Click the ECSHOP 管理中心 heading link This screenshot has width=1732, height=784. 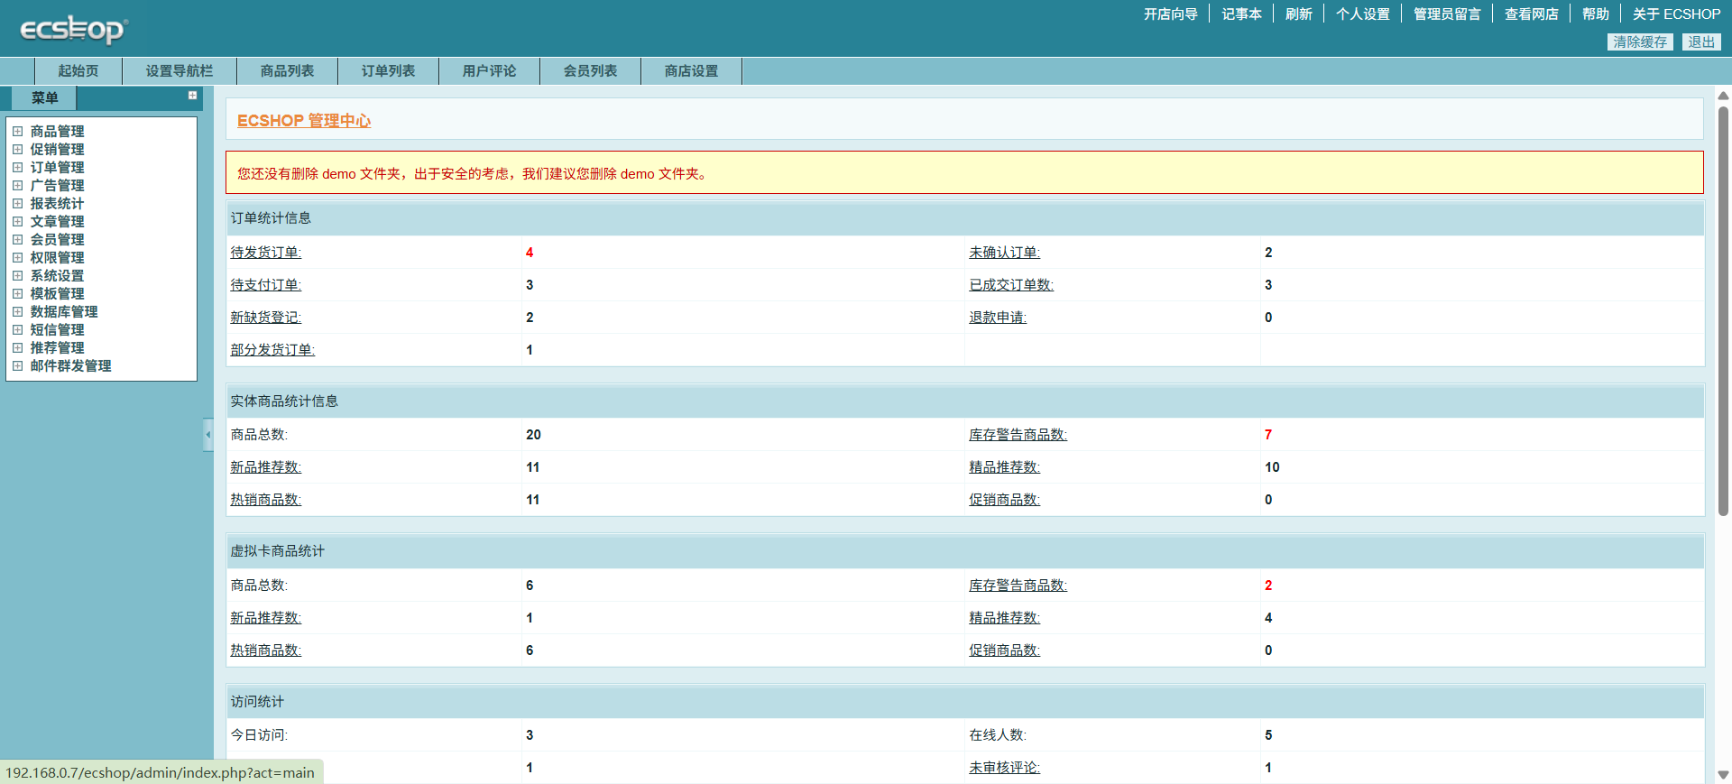(x=304, y=121)
